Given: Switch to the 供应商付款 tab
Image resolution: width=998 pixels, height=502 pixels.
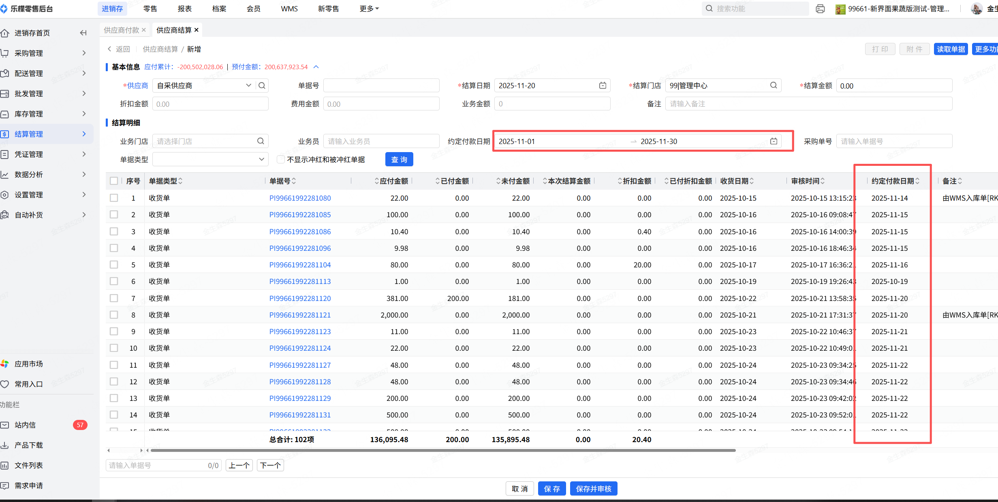Looking at the screenshot, I should point(121,30).
